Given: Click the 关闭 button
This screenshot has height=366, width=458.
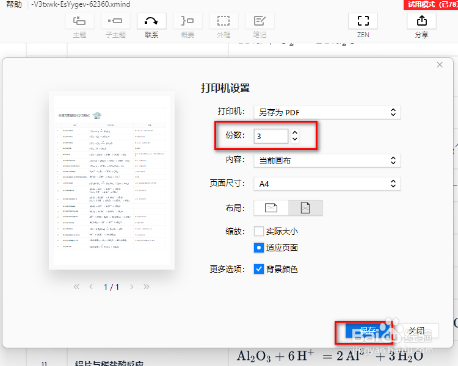Looking at the screenshot, I should tap(416, 331).
